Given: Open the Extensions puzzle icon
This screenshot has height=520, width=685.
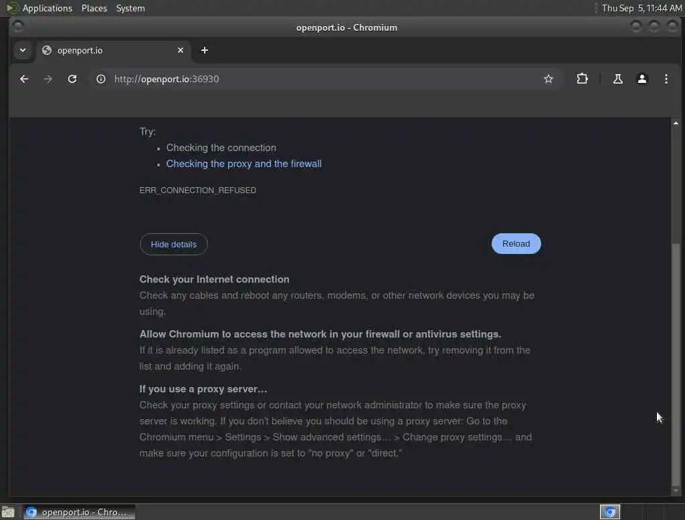Looking at the screenshot, I should [x=582, y=79].
